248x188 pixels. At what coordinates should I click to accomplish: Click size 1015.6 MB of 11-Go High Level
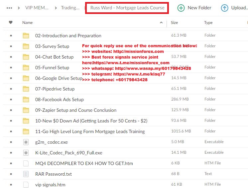pos(181,131)
